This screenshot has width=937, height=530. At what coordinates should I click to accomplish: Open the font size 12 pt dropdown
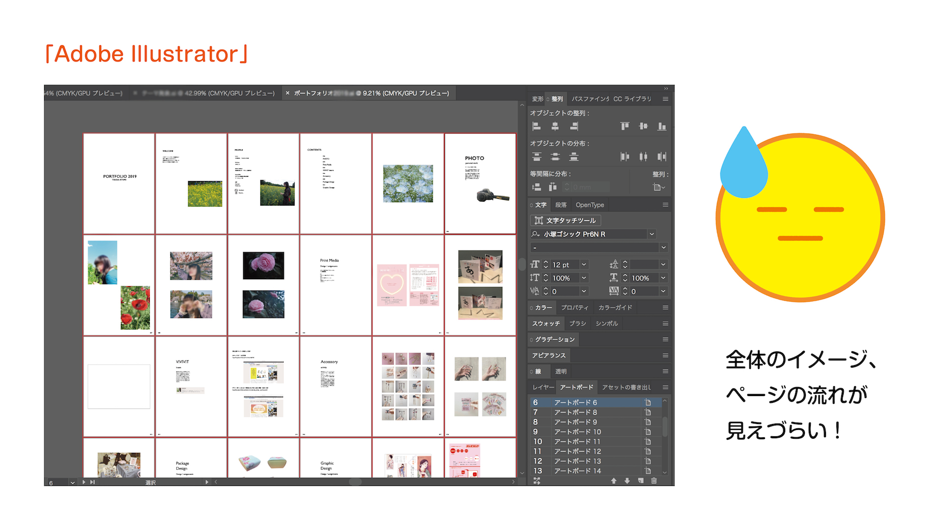[584, 265]
